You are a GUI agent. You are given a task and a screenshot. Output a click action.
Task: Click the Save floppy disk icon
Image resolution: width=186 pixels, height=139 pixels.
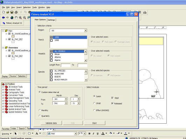point(12,12)
